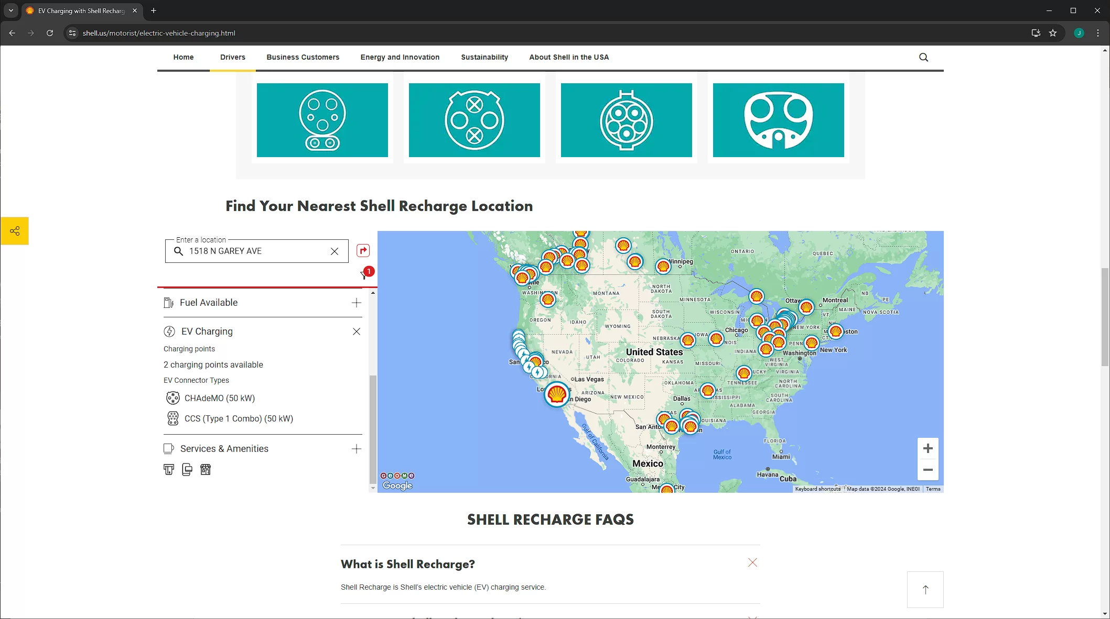Click the Shell marker in Arkansas
Image resolution: width=1110 pixels, height=619 pixels.
click(708, 391)
